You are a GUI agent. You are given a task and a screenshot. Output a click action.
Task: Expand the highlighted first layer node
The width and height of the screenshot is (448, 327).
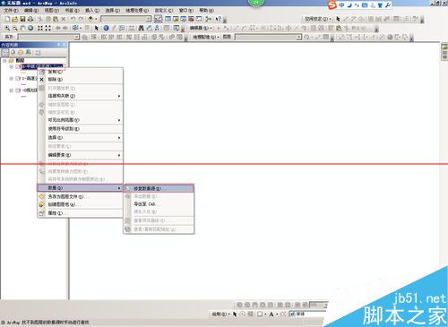tap(12, 66)
